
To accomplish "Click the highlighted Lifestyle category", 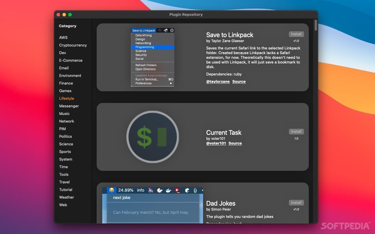I will tap(67, 98).
